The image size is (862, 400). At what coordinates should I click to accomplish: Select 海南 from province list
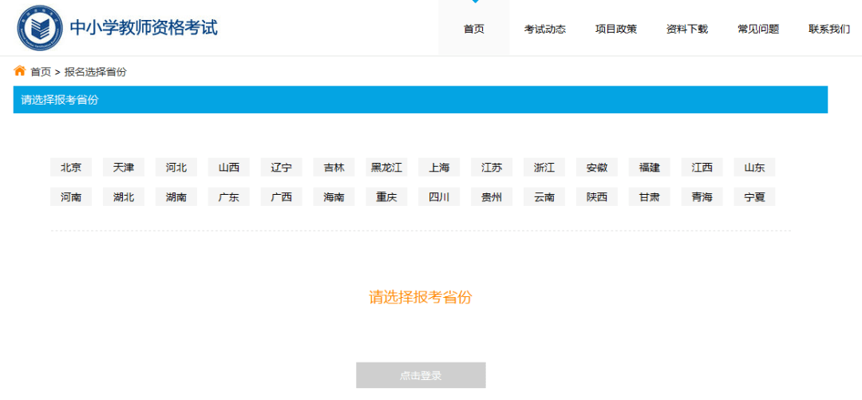point(334,197)
